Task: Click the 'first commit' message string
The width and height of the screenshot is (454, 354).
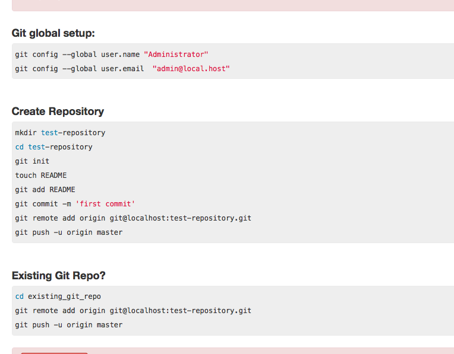Action: [105, 204]
